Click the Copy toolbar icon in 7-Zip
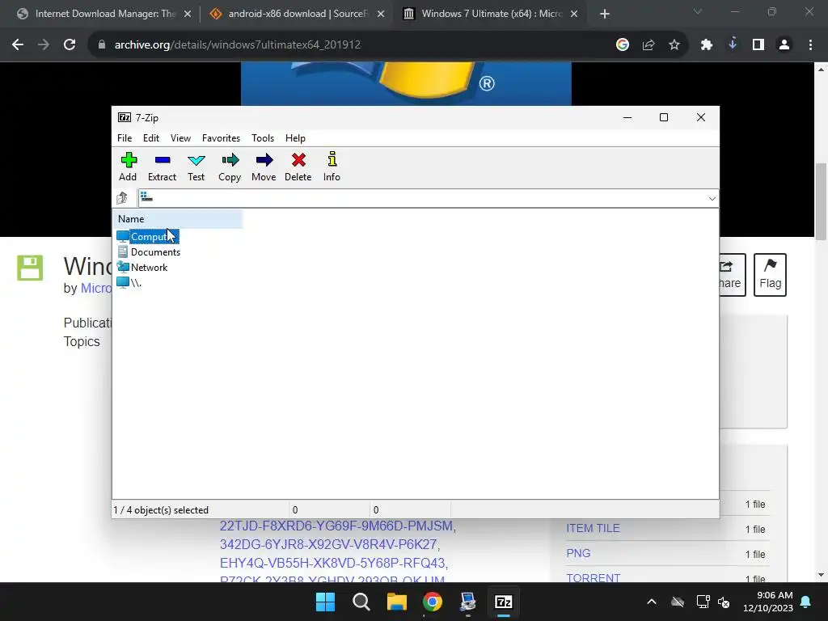This screenshot has height=621, width=828. (230, 167)
